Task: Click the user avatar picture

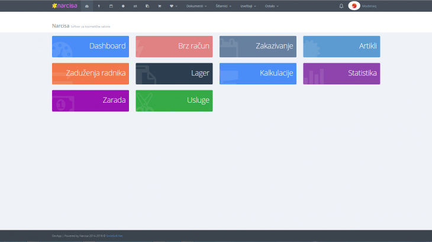Action: pos(354,6)
